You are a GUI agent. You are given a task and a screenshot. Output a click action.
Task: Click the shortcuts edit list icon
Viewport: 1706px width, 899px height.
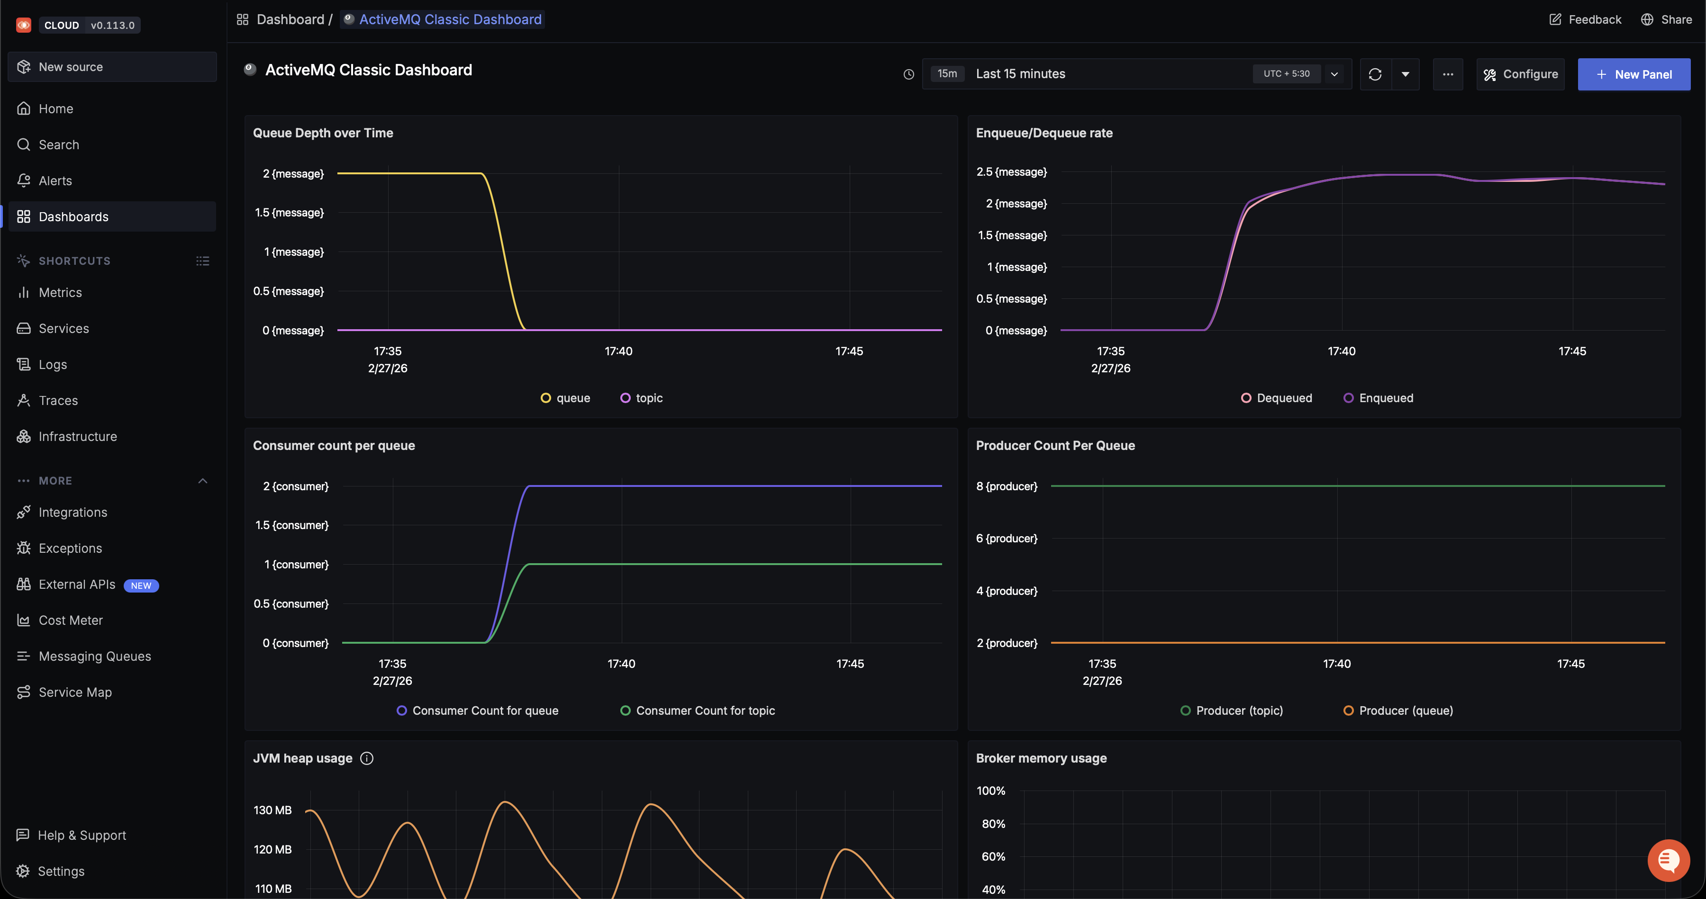[203, 261]
